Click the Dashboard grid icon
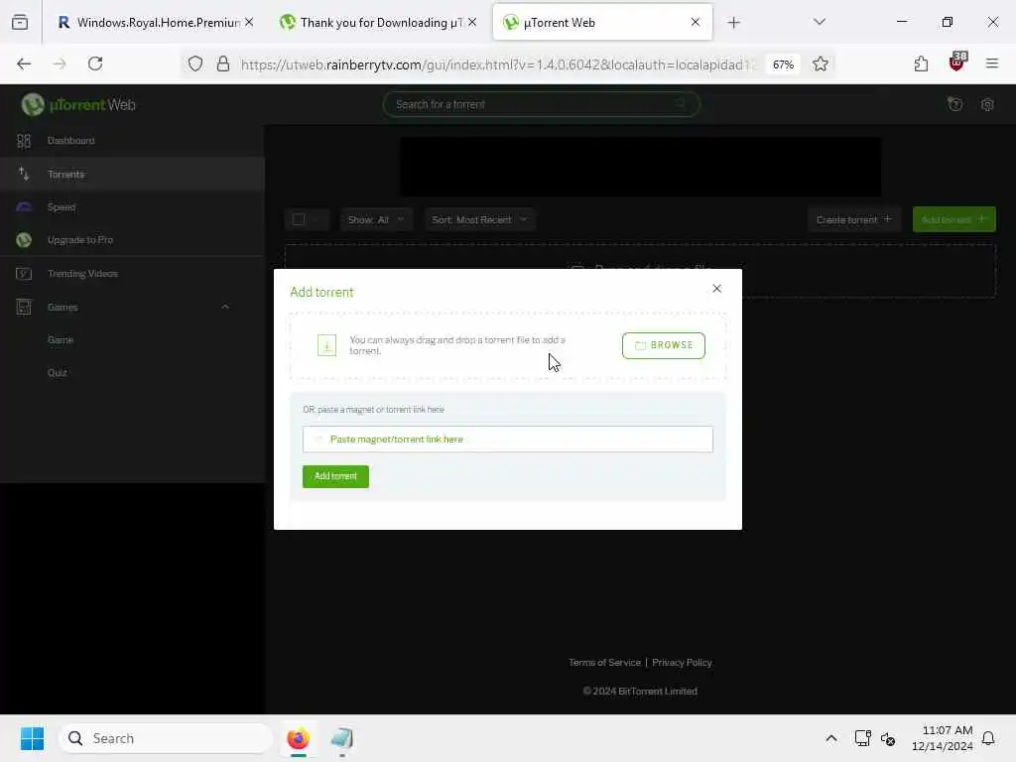Screen dimensions: 1016x762 coord(24,141)
